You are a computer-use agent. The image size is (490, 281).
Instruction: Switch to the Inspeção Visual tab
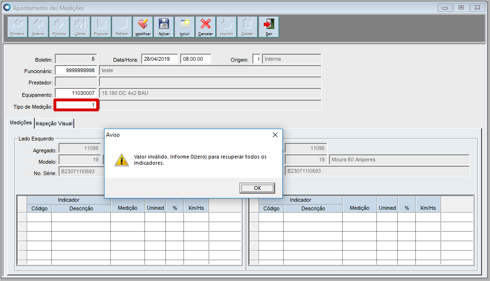(x=55, y=123)
